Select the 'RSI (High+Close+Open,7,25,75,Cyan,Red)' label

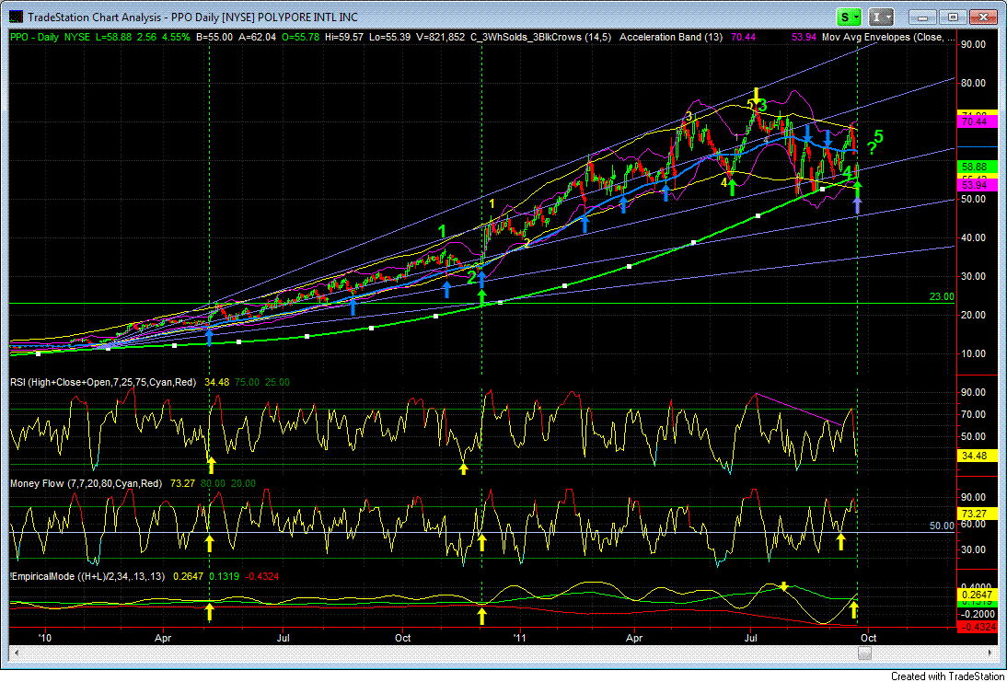103,382
